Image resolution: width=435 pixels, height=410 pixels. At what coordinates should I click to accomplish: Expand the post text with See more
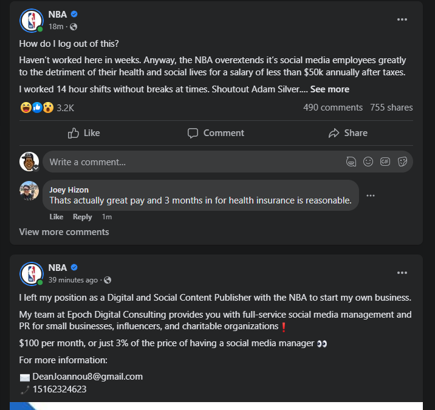point(330,89)
